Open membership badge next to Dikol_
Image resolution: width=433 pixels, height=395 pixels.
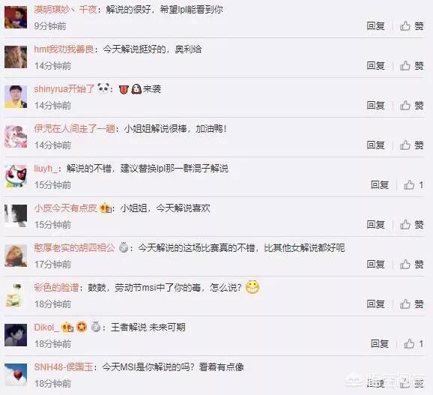pos(67,328)
